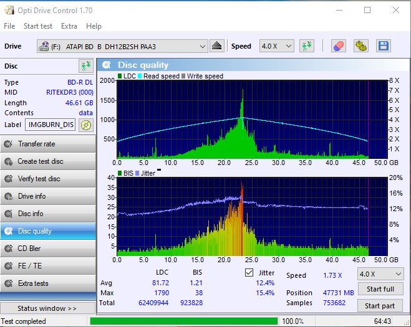Click the green test progress bar
Viewport: 411px width, 327px height.
[x=183, y=321]
